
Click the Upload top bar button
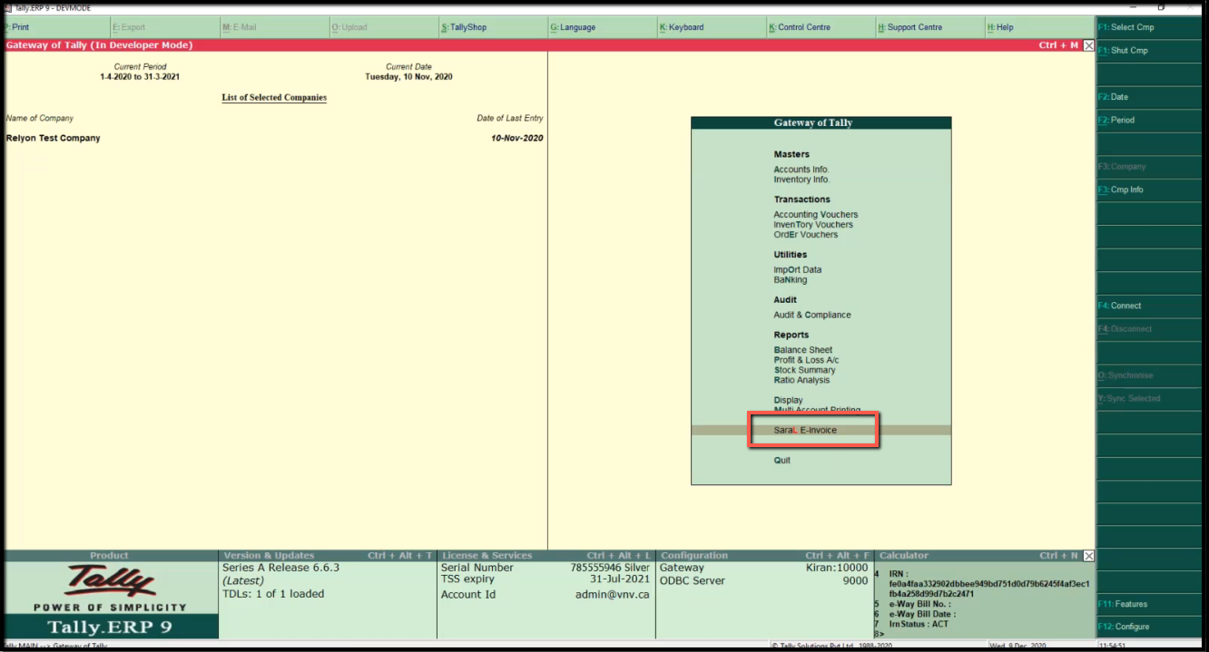(x=384, y=27)
